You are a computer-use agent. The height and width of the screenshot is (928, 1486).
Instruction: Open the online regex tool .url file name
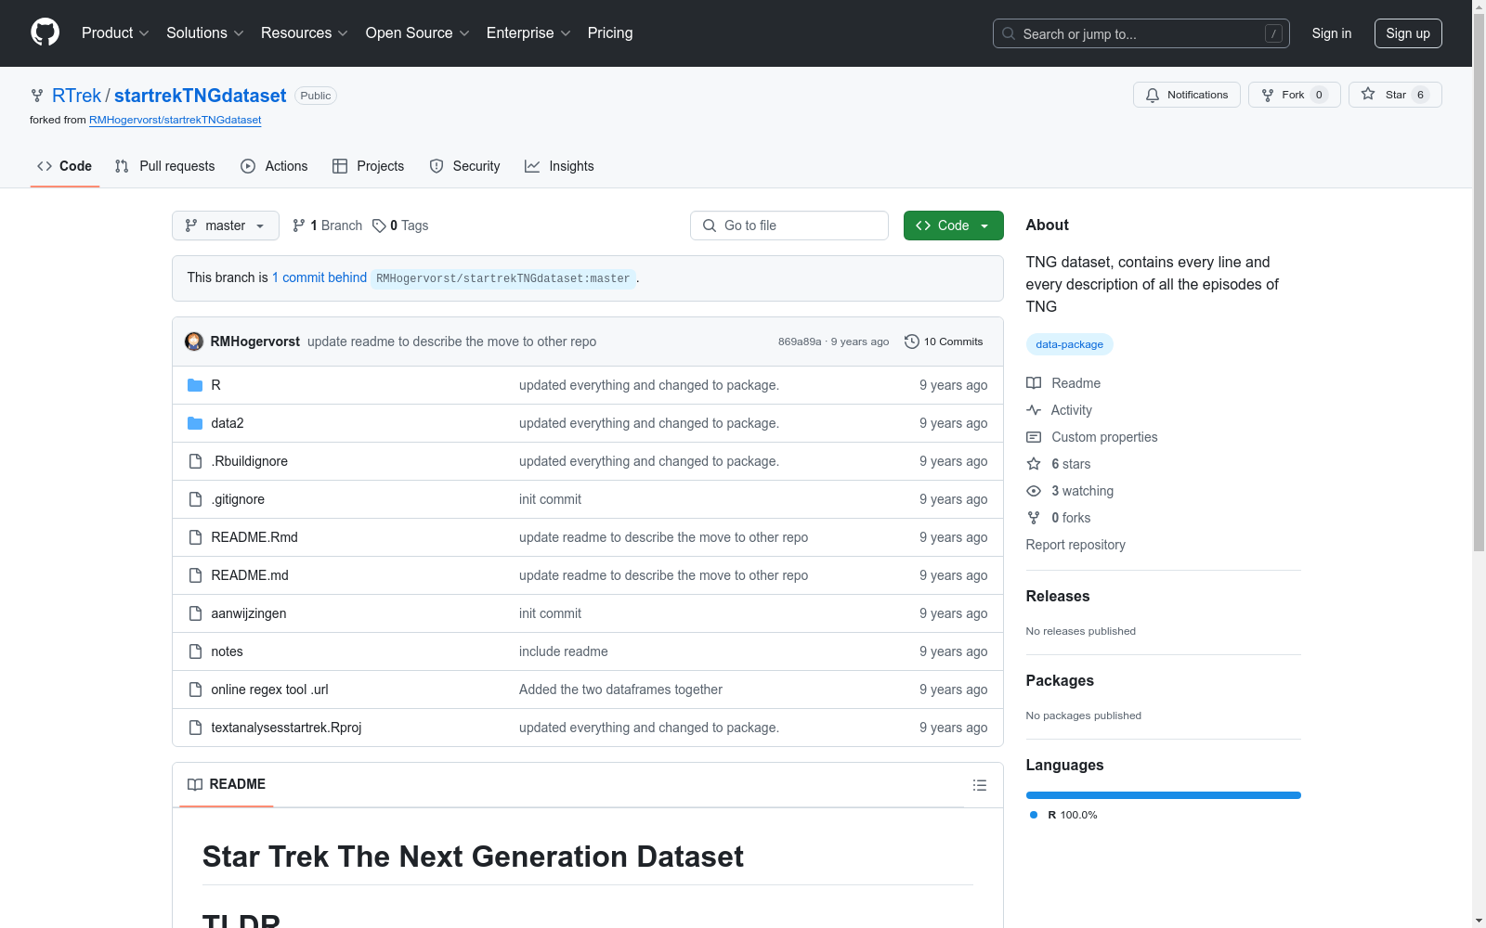point(269,690)
